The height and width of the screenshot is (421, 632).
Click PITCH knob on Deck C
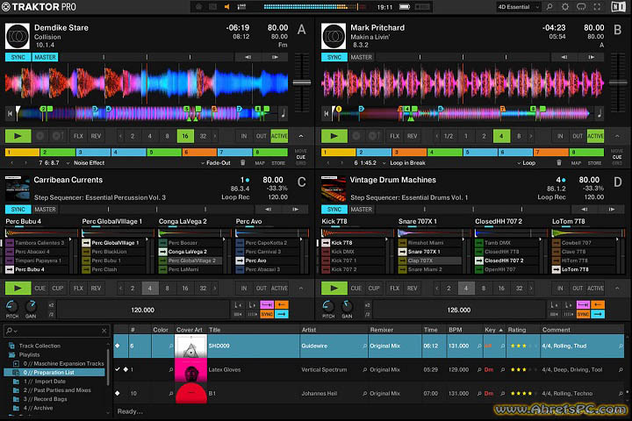coord(11,306)
